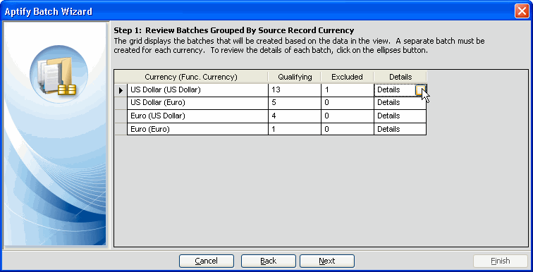Viewport: 533px width, 272px height.
Task: Close the Aptify Batch Wizard window
Action: 522,11
